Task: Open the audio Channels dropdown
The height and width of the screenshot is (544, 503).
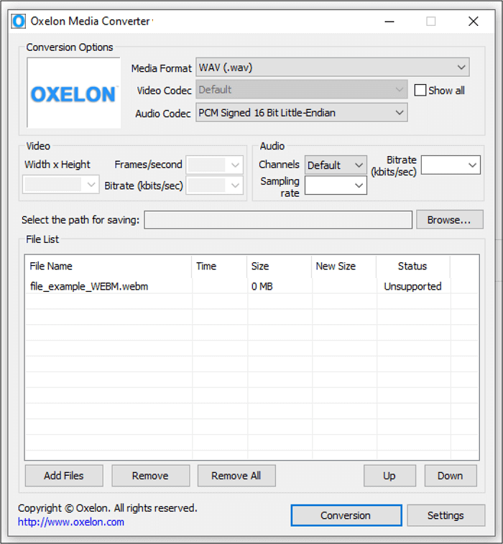Action: (336, 165)
